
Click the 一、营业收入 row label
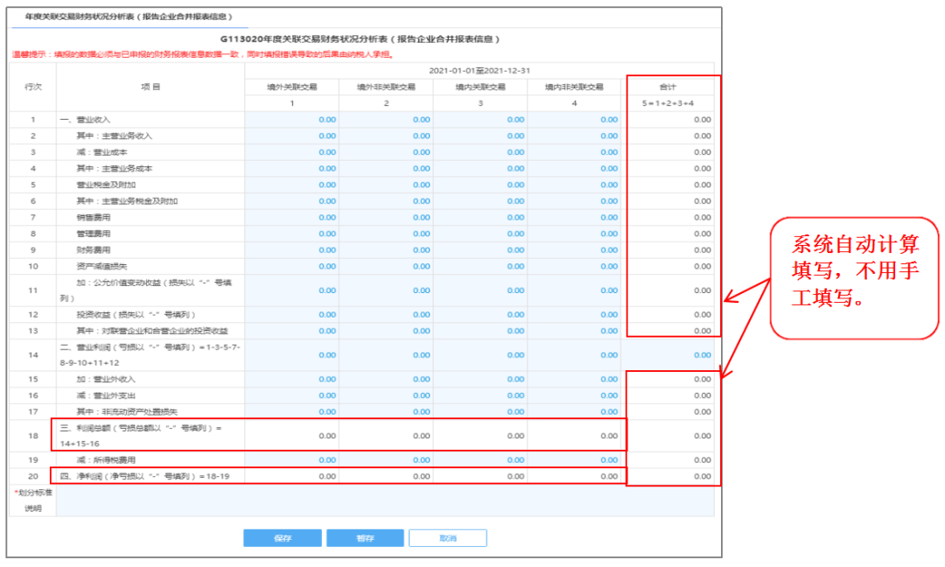(x=85, y=119)
